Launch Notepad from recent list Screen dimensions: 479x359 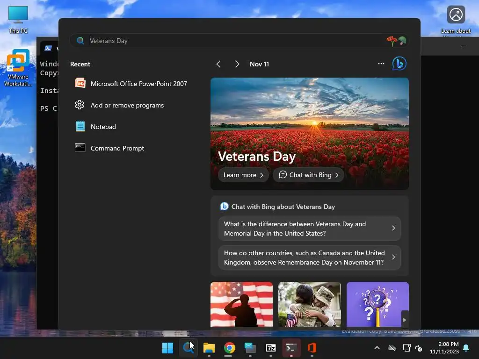coord(131,127)
